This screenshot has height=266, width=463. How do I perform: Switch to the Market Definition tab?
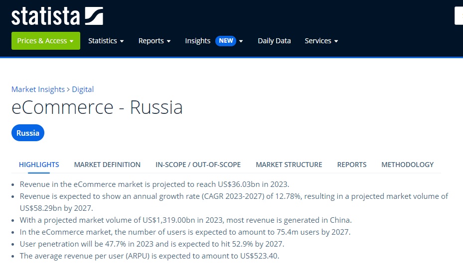coord(107,165)
